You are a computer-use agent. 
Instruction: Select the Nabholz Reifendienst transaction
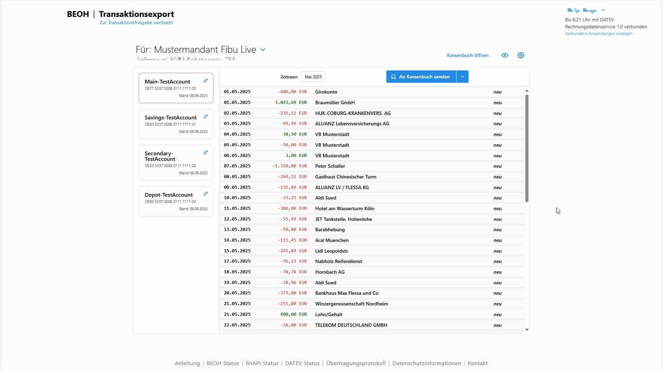(x=372, y=261)
